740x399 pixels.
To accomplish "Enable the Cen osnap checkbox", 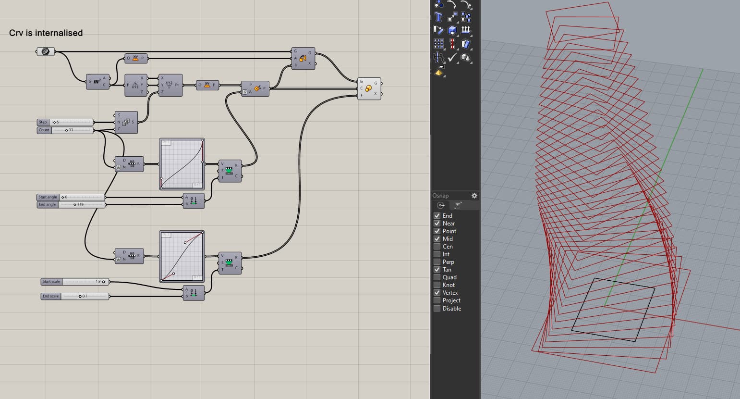I will [437, 247].
